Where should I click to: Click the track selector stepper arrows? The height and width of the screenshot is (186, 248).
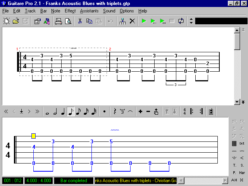coord(191,21)
